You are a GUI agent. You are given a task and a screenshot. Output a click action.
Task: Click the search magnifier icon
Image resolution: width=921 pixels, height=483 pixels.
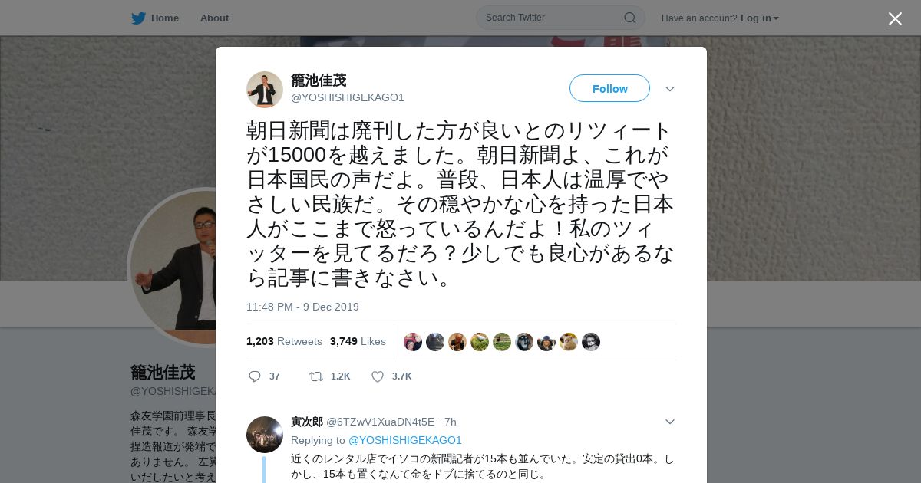coord(629,18)
